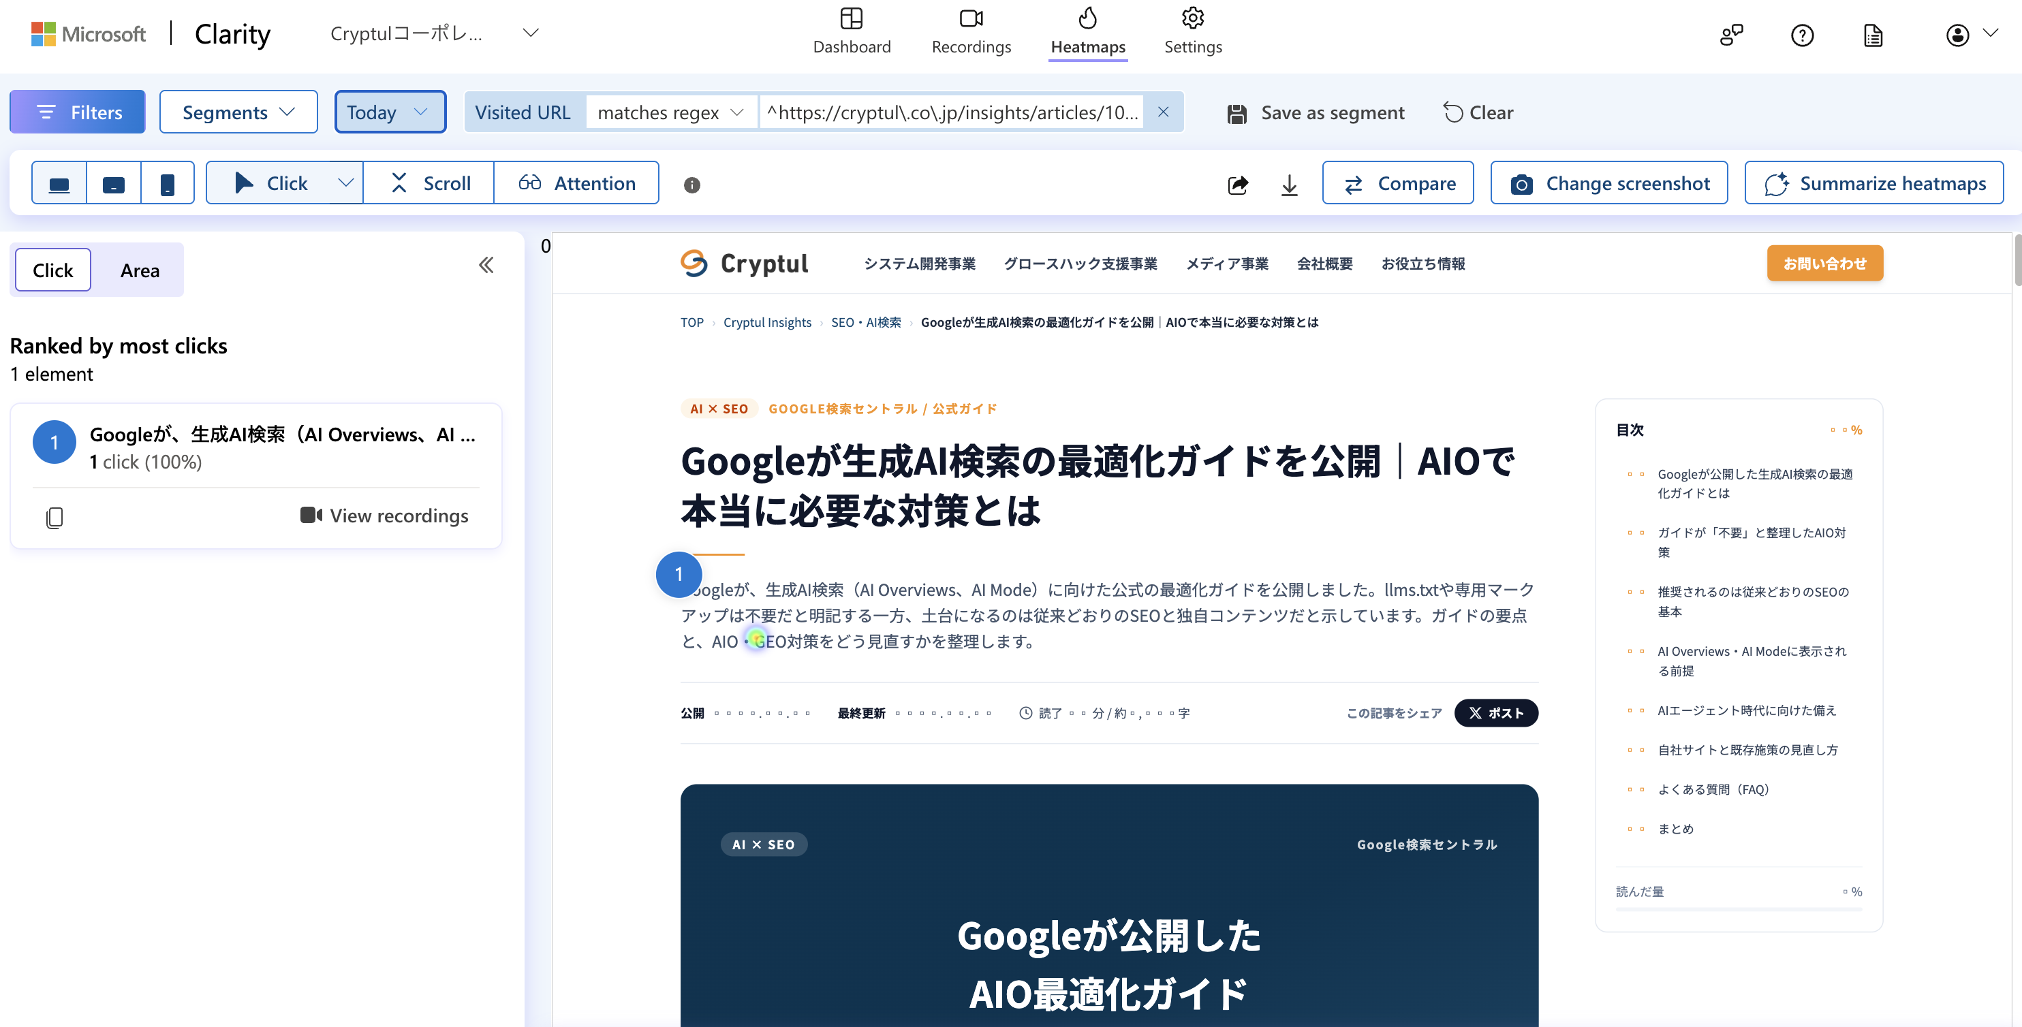This screenshot has width=2022, height=1027.
Task: Click the Compare button
Action: coord(1398,184)
